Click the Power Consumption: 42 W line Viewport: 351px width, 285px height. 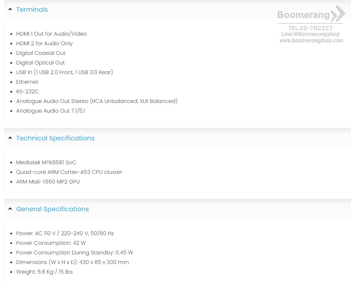coord(51,243)
